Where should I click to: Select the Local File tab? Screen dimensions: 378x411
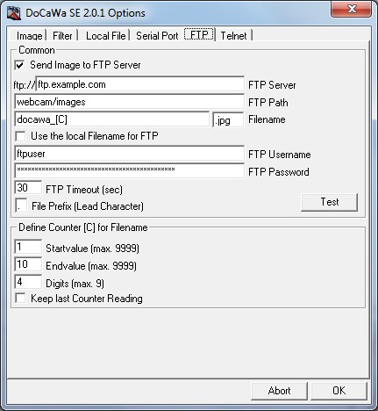point(105,36)
